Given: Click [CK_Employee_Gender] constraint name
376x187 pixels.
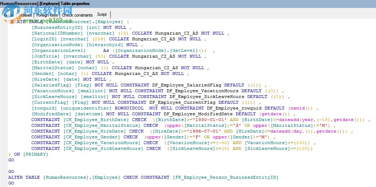Looking at the screenshot, I should click(92, 137).
